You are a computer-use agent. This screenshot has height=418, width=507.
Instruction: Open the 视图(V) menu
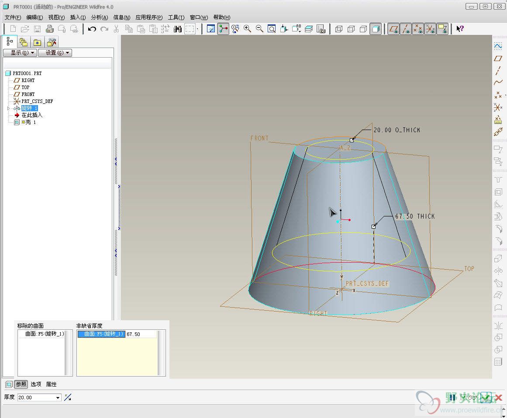[56, 17]
